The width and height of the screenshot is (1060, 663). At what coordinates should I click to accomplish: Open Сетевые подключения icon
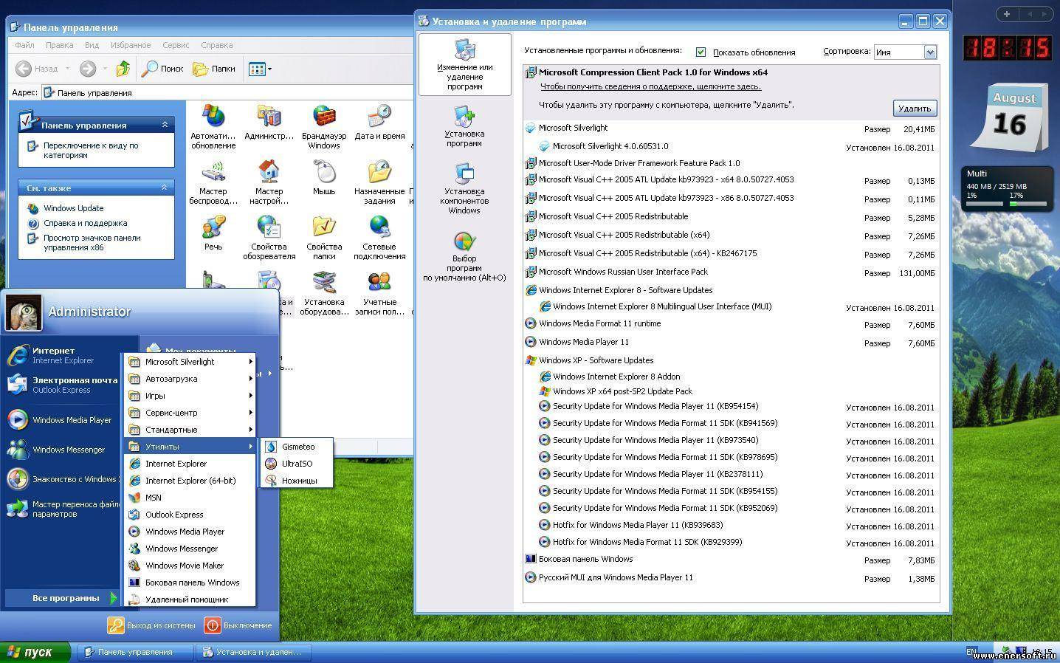[379, 237]
